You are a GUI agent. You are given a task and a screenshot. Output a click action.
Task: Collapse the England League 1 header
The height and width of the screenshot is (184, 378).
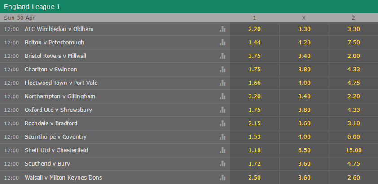click(189, 7)
